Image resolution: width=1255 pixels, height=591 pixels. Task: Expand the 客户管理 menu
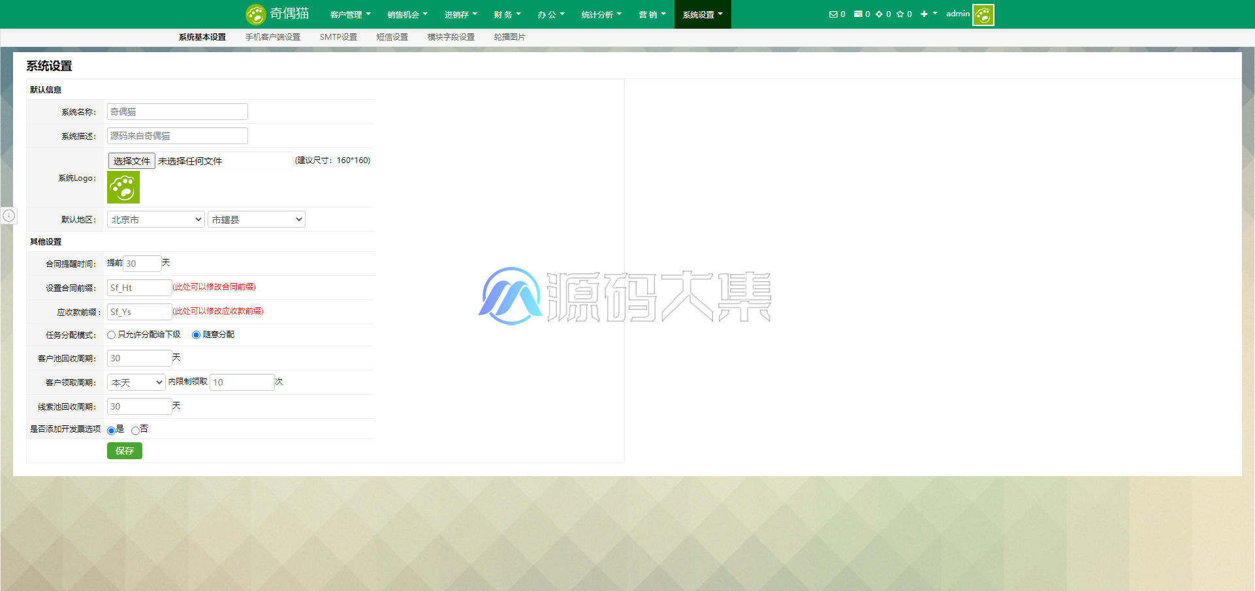click(x=350, y=14)
